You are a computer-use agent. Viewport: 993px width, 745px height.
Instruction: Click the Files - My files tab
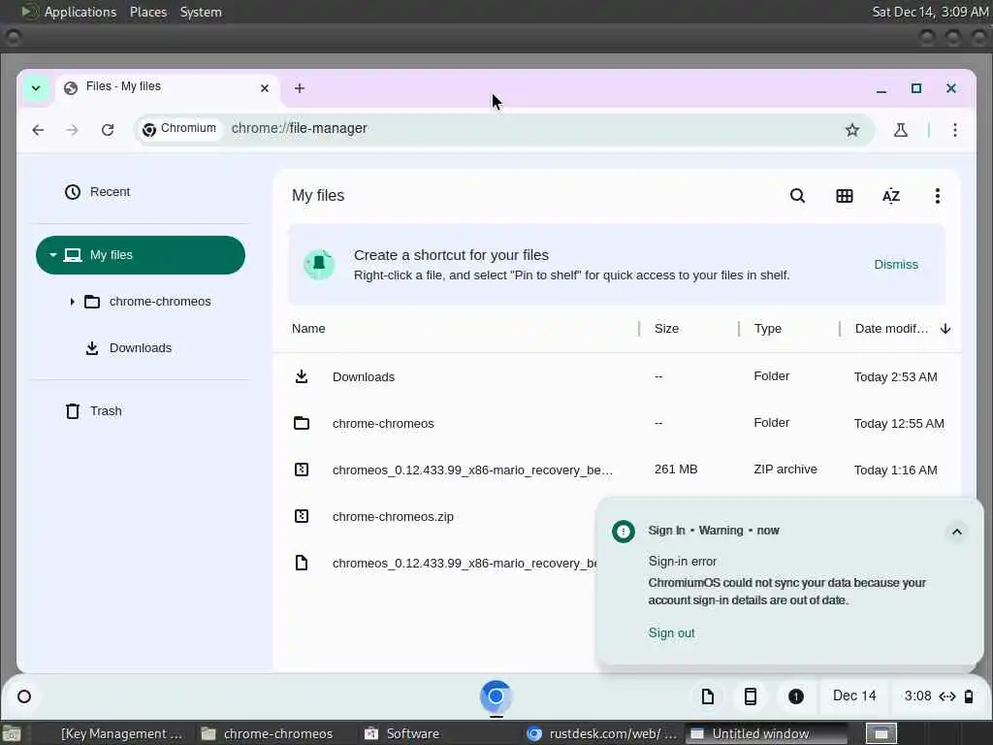pos(167,88)
